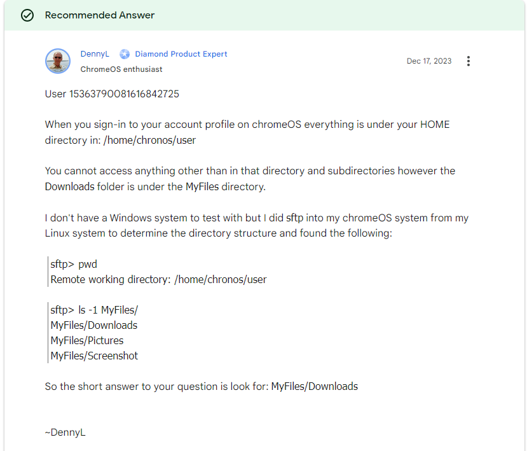Click the Remote working directory output line
Screen dimensions: 527x451
158,279
